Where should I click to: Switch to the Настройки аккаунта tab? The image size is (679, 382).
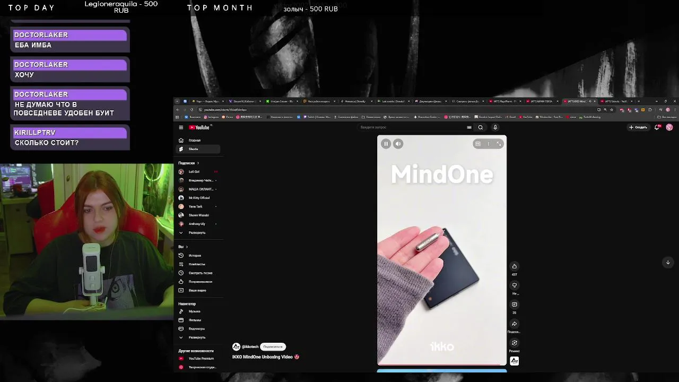[318, 101]
